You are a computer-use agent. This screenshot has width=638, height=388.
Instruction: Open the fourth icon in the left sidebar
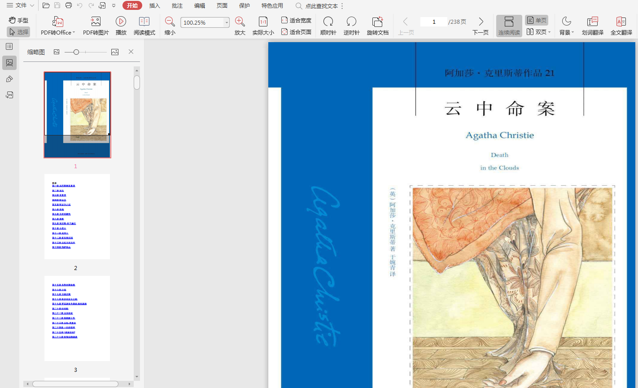coord(9,95)
